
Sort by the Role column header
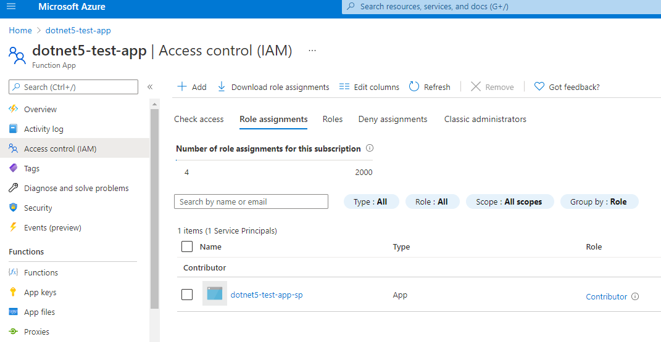(594, 246)
